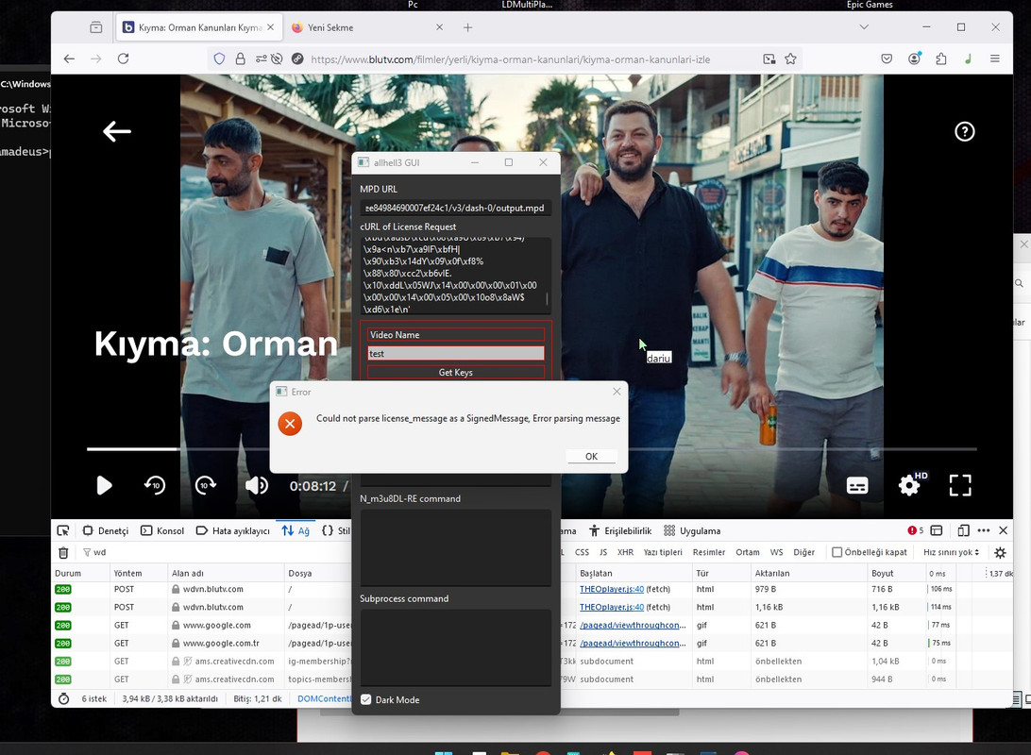Image resolution: width=1031 pixels, height=755 pixels.
Task: Click the tracking protection shield icon
Action: point(220,59)
